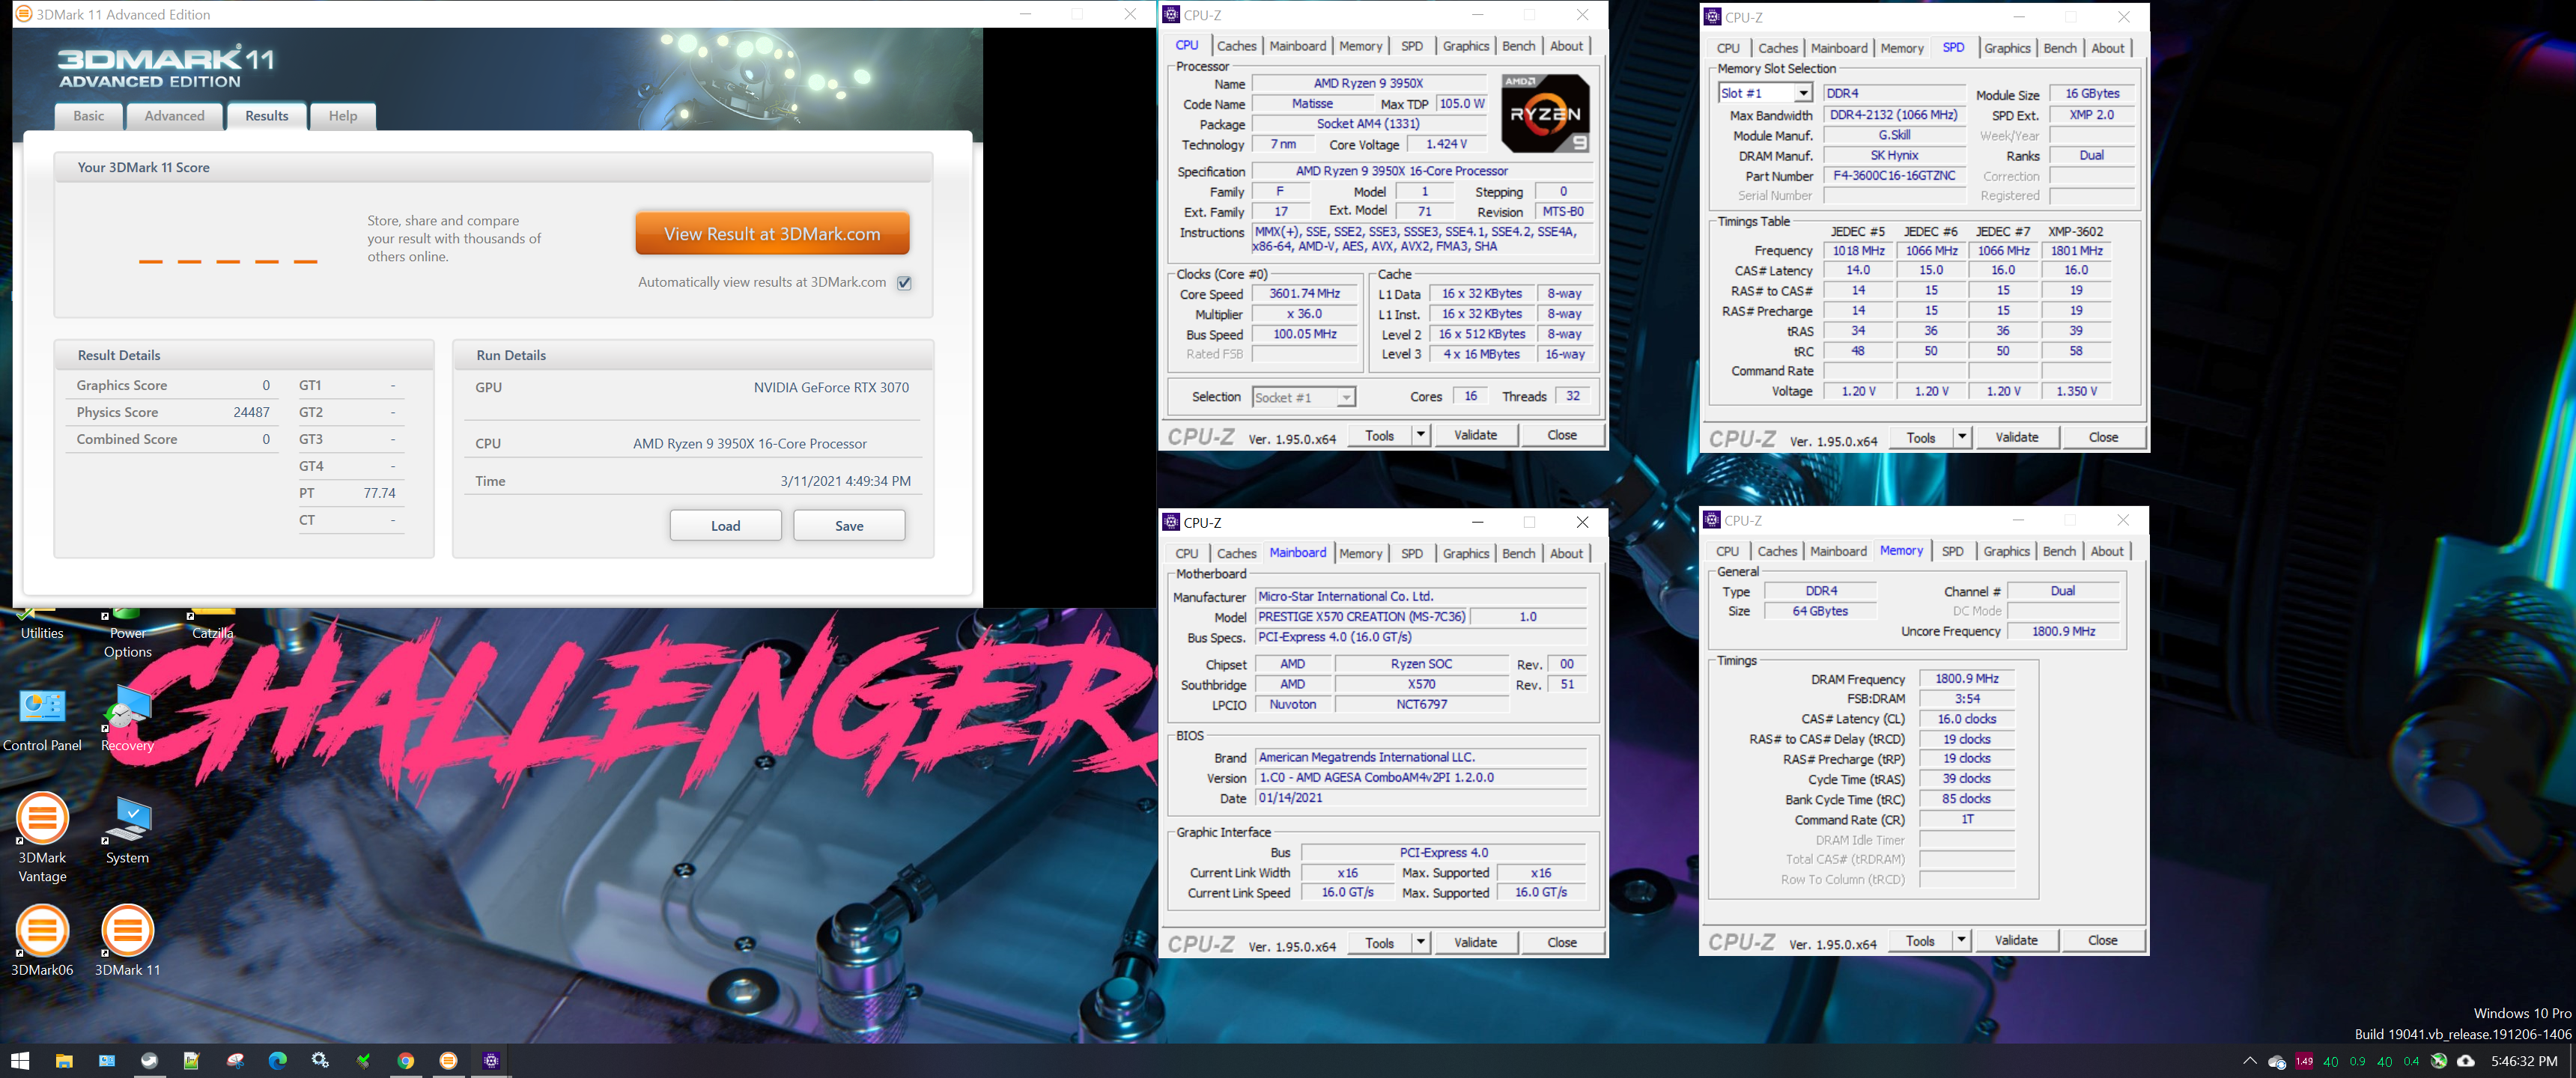Screen dimensions: 2576x1078
Task: Click the 3DMark orange taskbar icon
Action: click(449, 1060)
